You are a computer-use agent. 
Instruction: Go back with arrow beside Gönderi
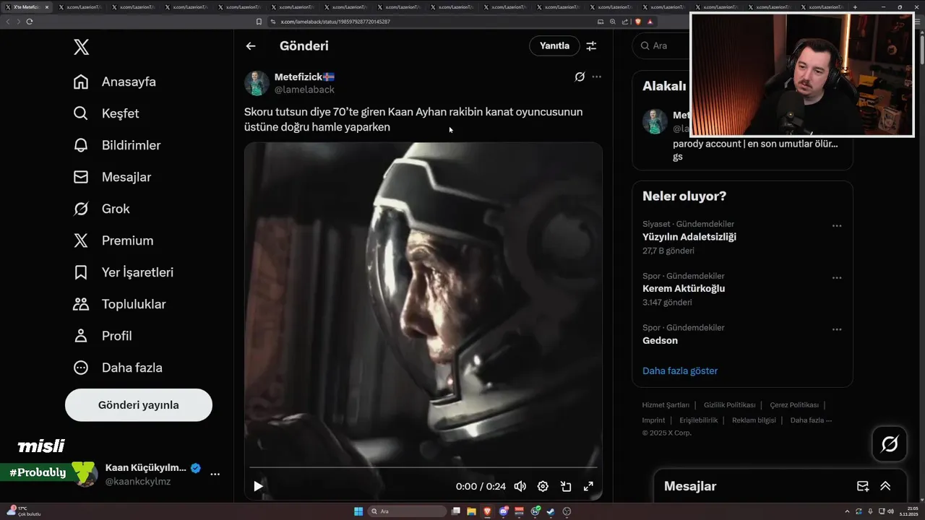[251, 46]
